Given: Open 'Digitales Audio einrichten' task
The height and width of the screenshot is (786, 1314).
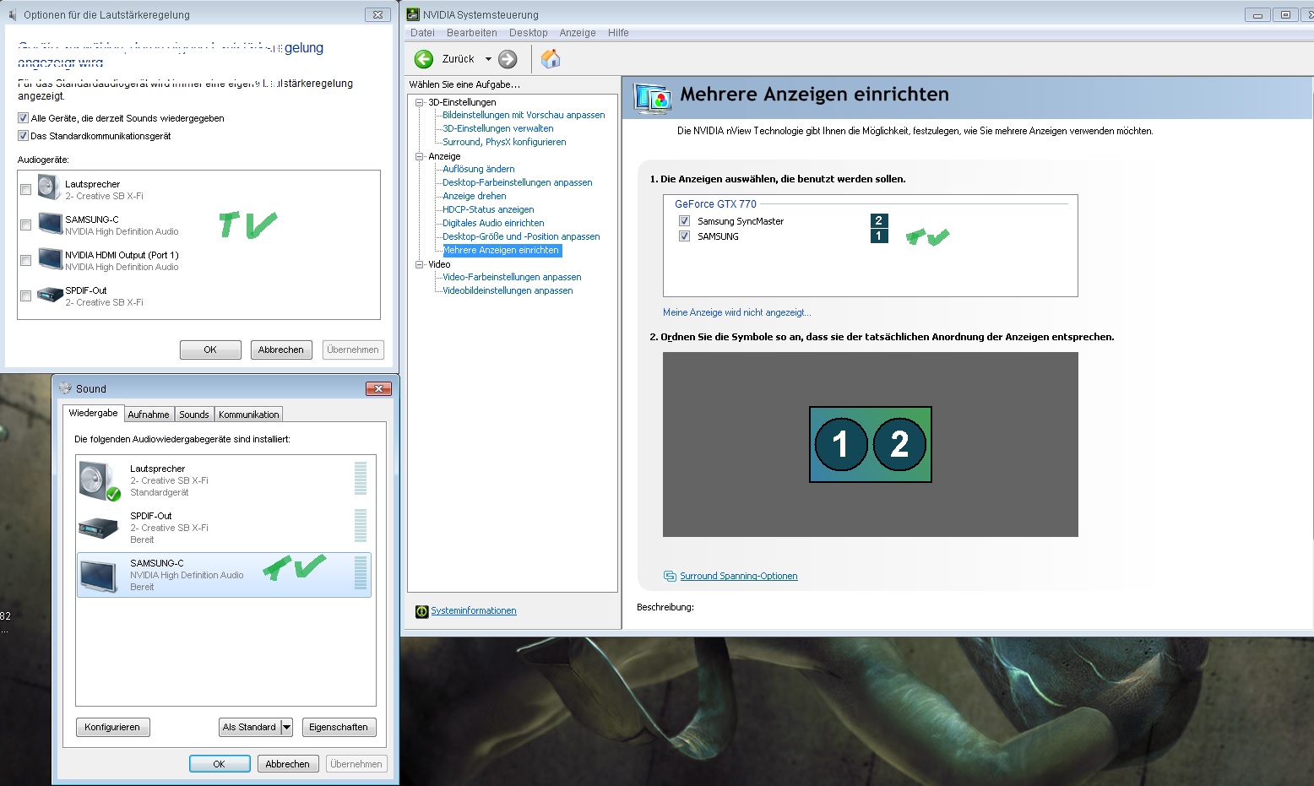Looking at the screenshot, I should click(493, 223).
